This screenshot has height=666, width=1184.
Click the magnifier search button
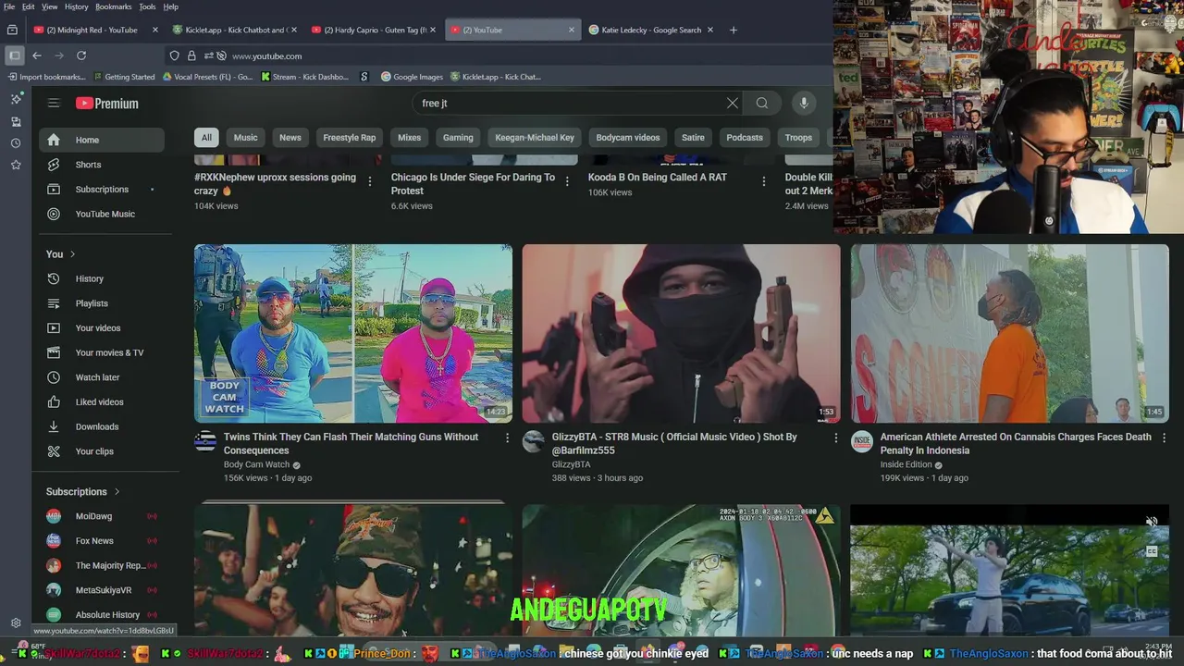pyautogui.click(x=762, y=104)
